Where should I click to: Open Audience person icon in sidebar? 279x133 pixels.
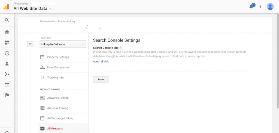[x=7, y=64]
